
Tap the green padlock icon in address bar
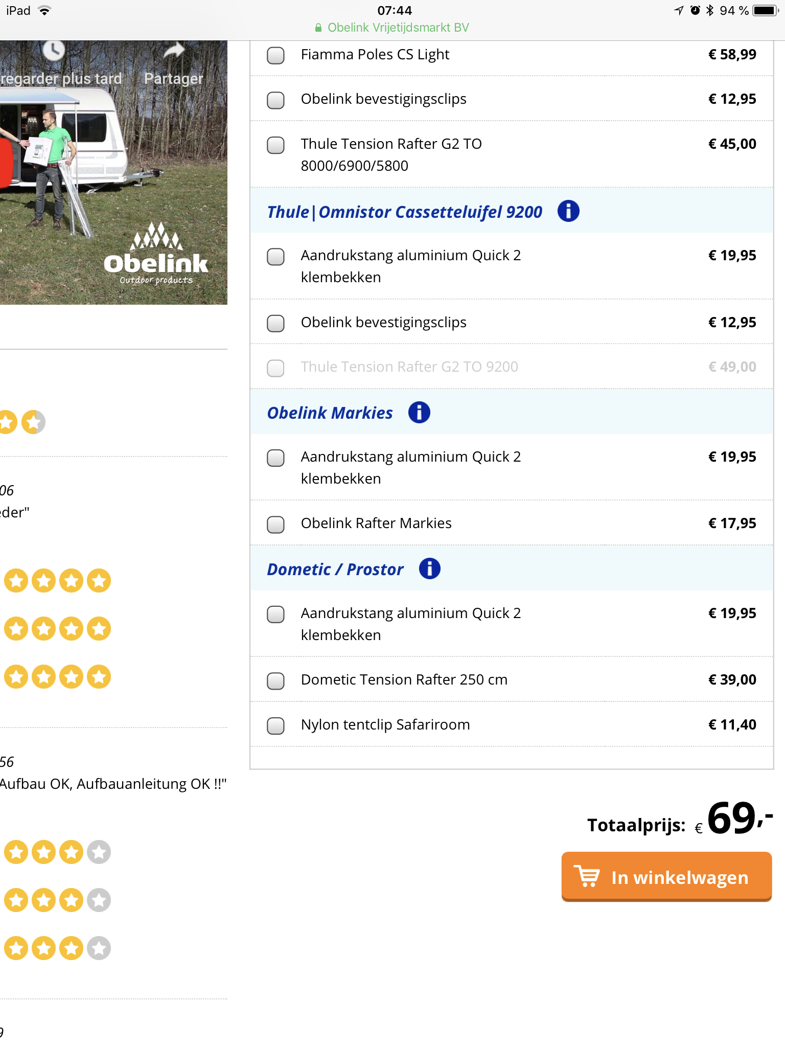tap(318, 28)
